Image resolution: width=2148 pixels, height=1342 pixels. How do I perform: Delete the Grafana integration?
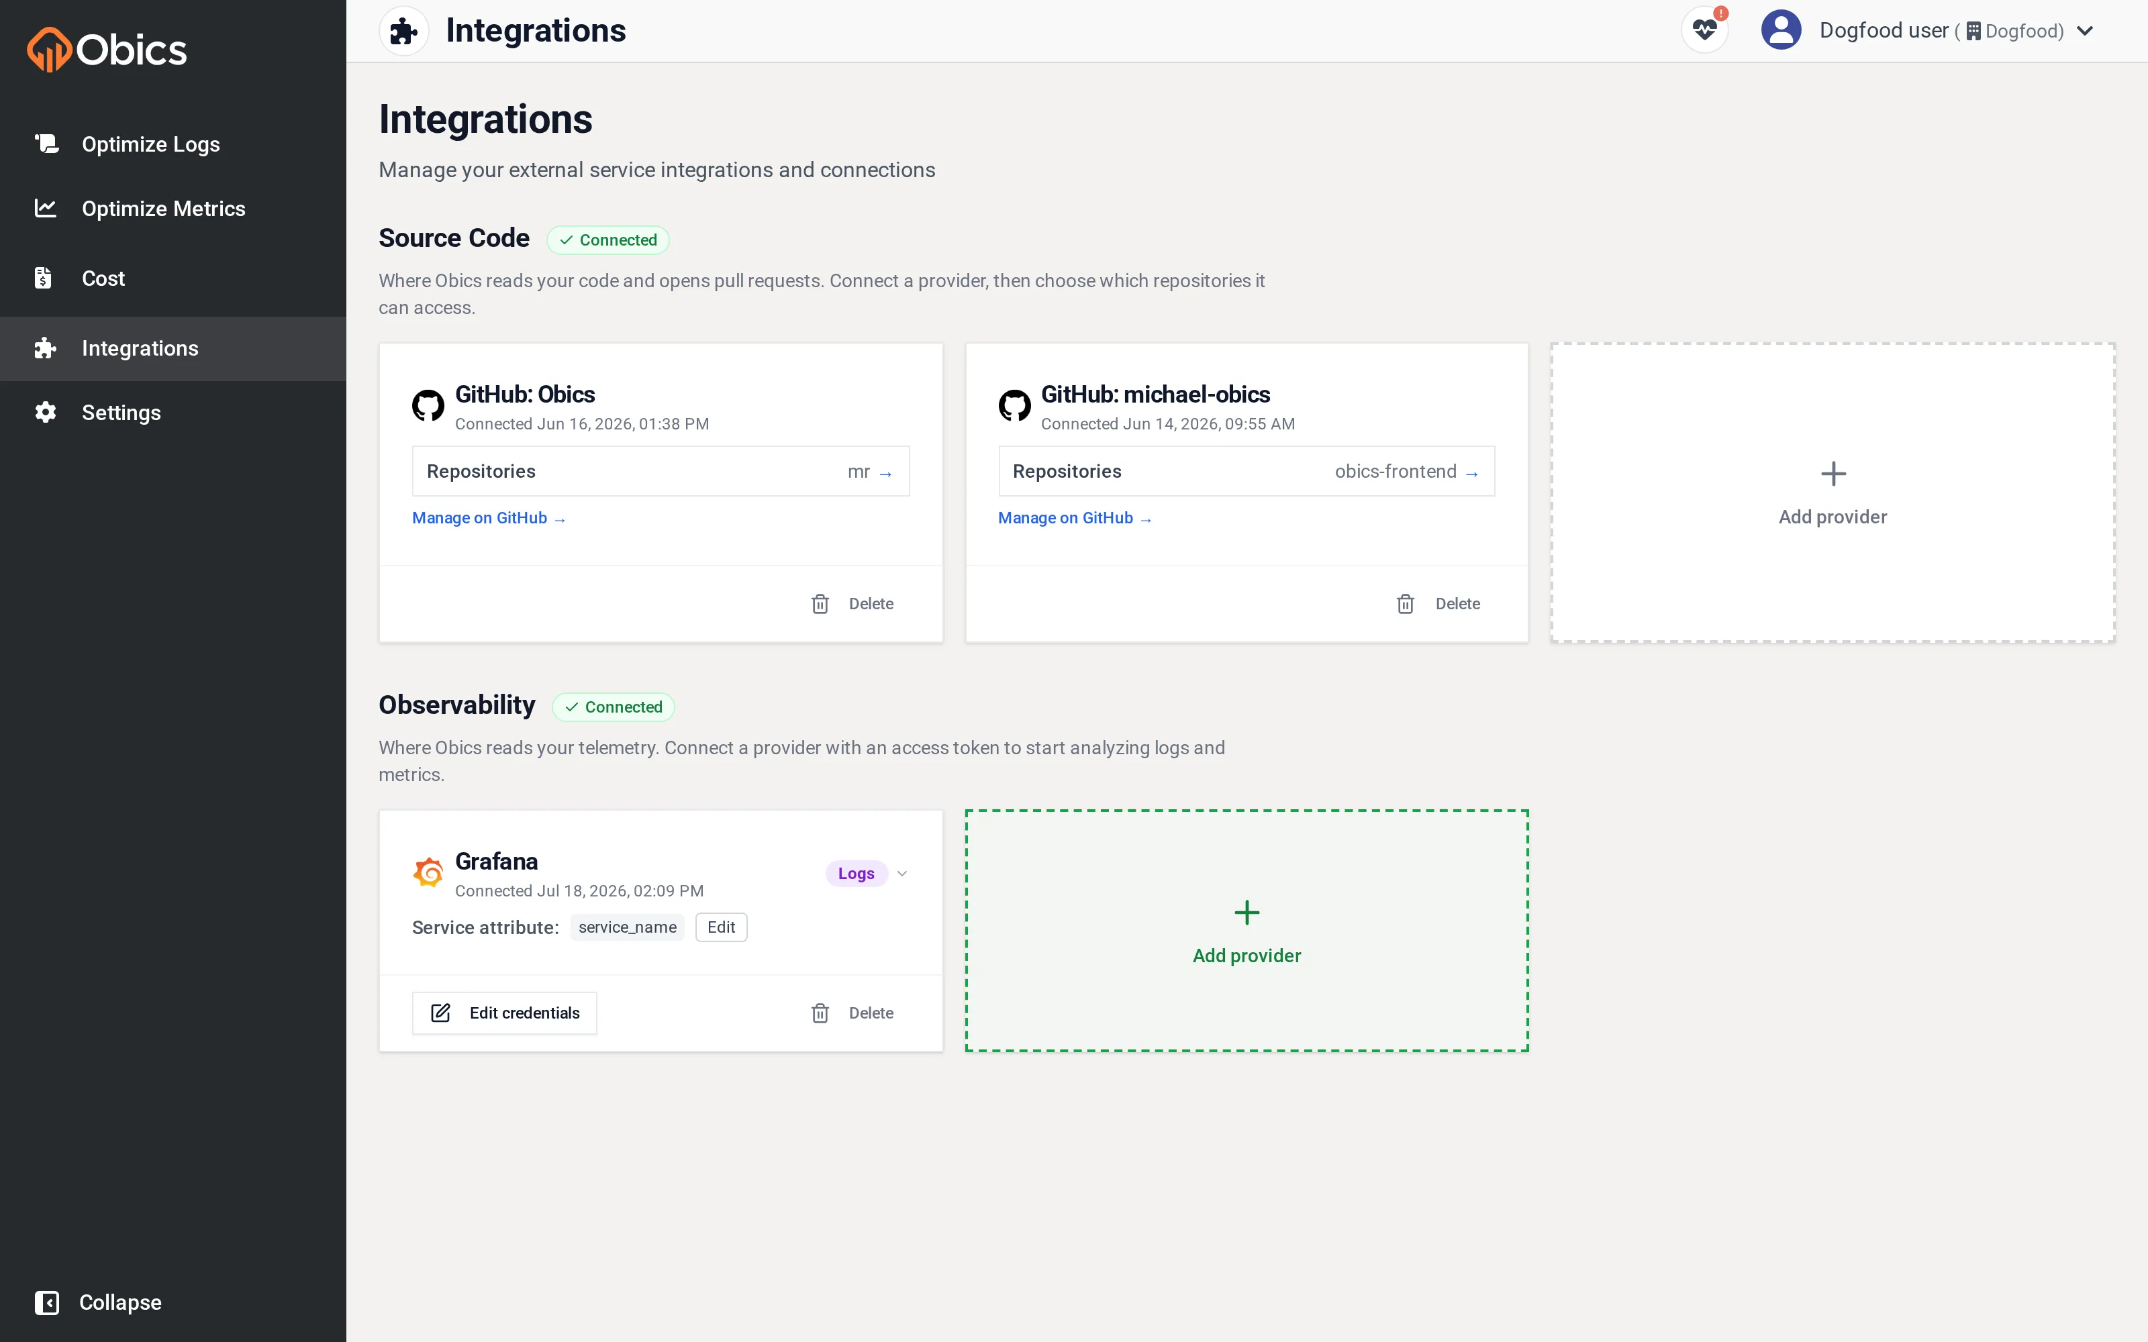(853, 1013)
